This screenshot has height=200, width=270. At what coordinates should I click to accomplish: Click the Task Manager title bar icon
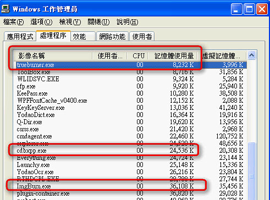click(5, 9)
